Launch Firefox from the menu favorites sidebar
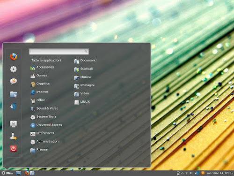The height and width of the screenshot is (176, 234). pos(14,57)
